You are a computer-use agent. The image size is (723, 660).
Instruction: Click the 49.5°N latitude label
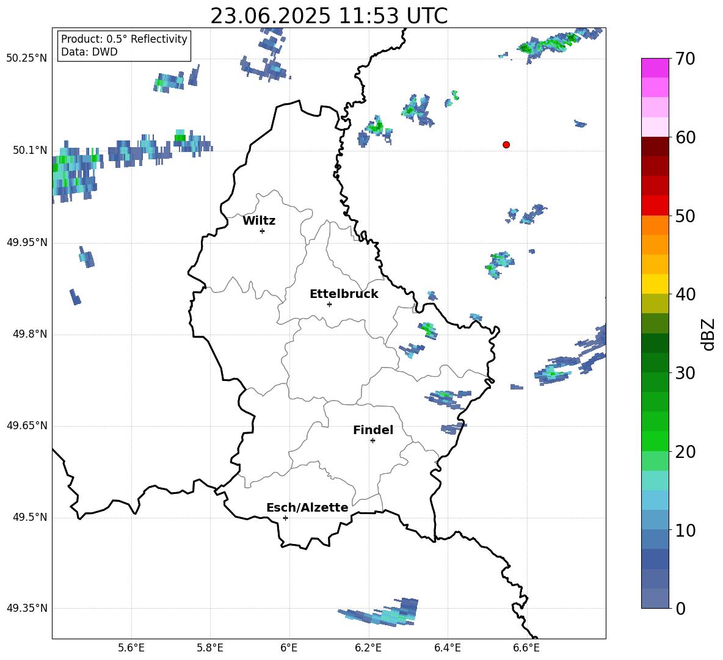(x=30, y=517)
